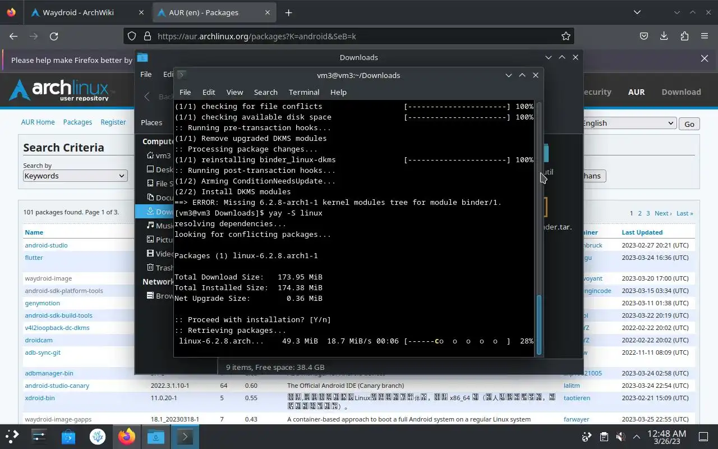Switch to the Downloads file manager in taskbar

pos(156,436)
